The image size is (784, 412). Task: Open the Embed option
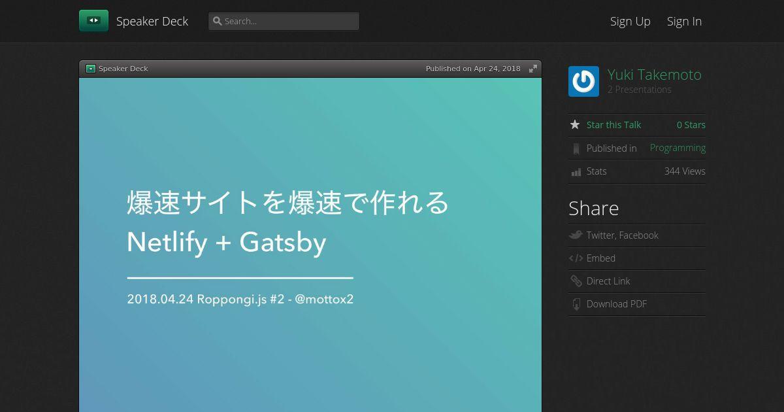pyautogui.click(x=601, y=258)
